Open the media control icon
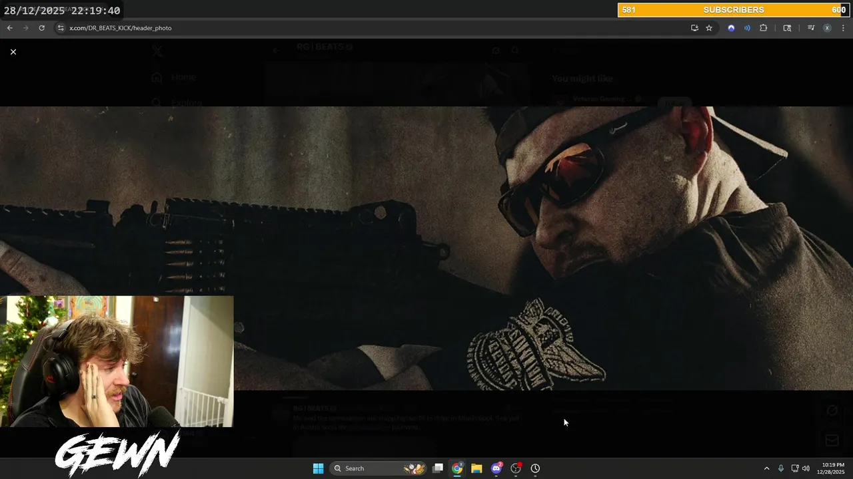Viewport: 853px width, 479px height. tap(811, 28)
